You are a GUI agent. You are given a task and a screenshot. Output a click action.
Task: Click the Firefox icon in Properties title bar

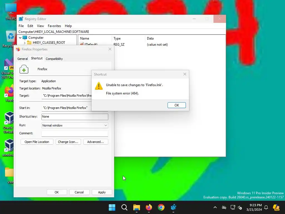[x=18, y=49]
